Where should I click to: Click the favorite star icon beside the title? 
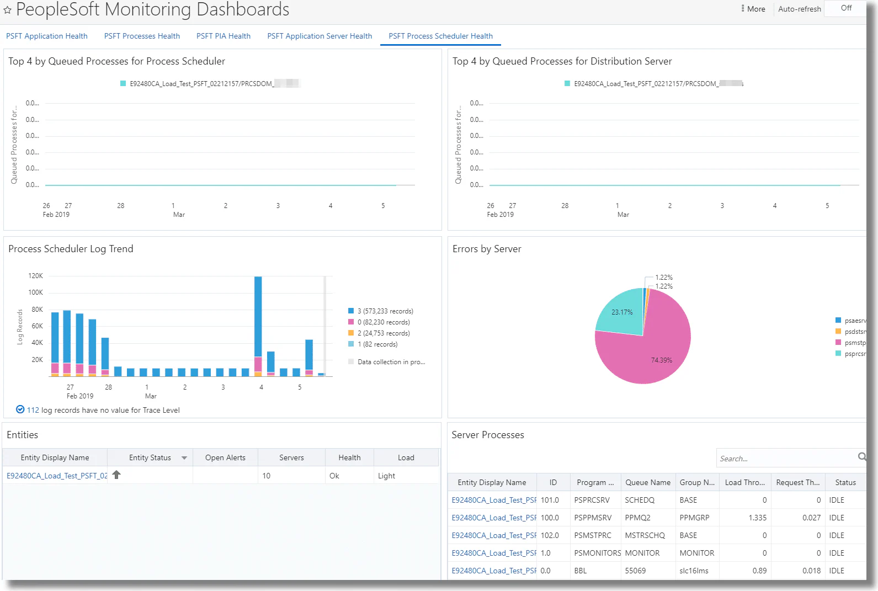pyautogui.click(x=7, y=10)
